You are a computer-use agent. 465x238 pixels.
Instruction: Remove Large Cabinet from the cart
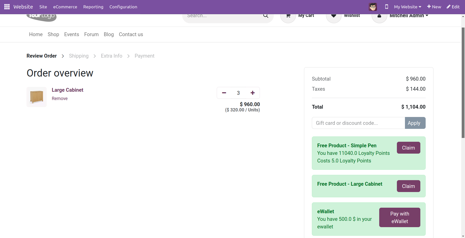(x=60, y=99)
